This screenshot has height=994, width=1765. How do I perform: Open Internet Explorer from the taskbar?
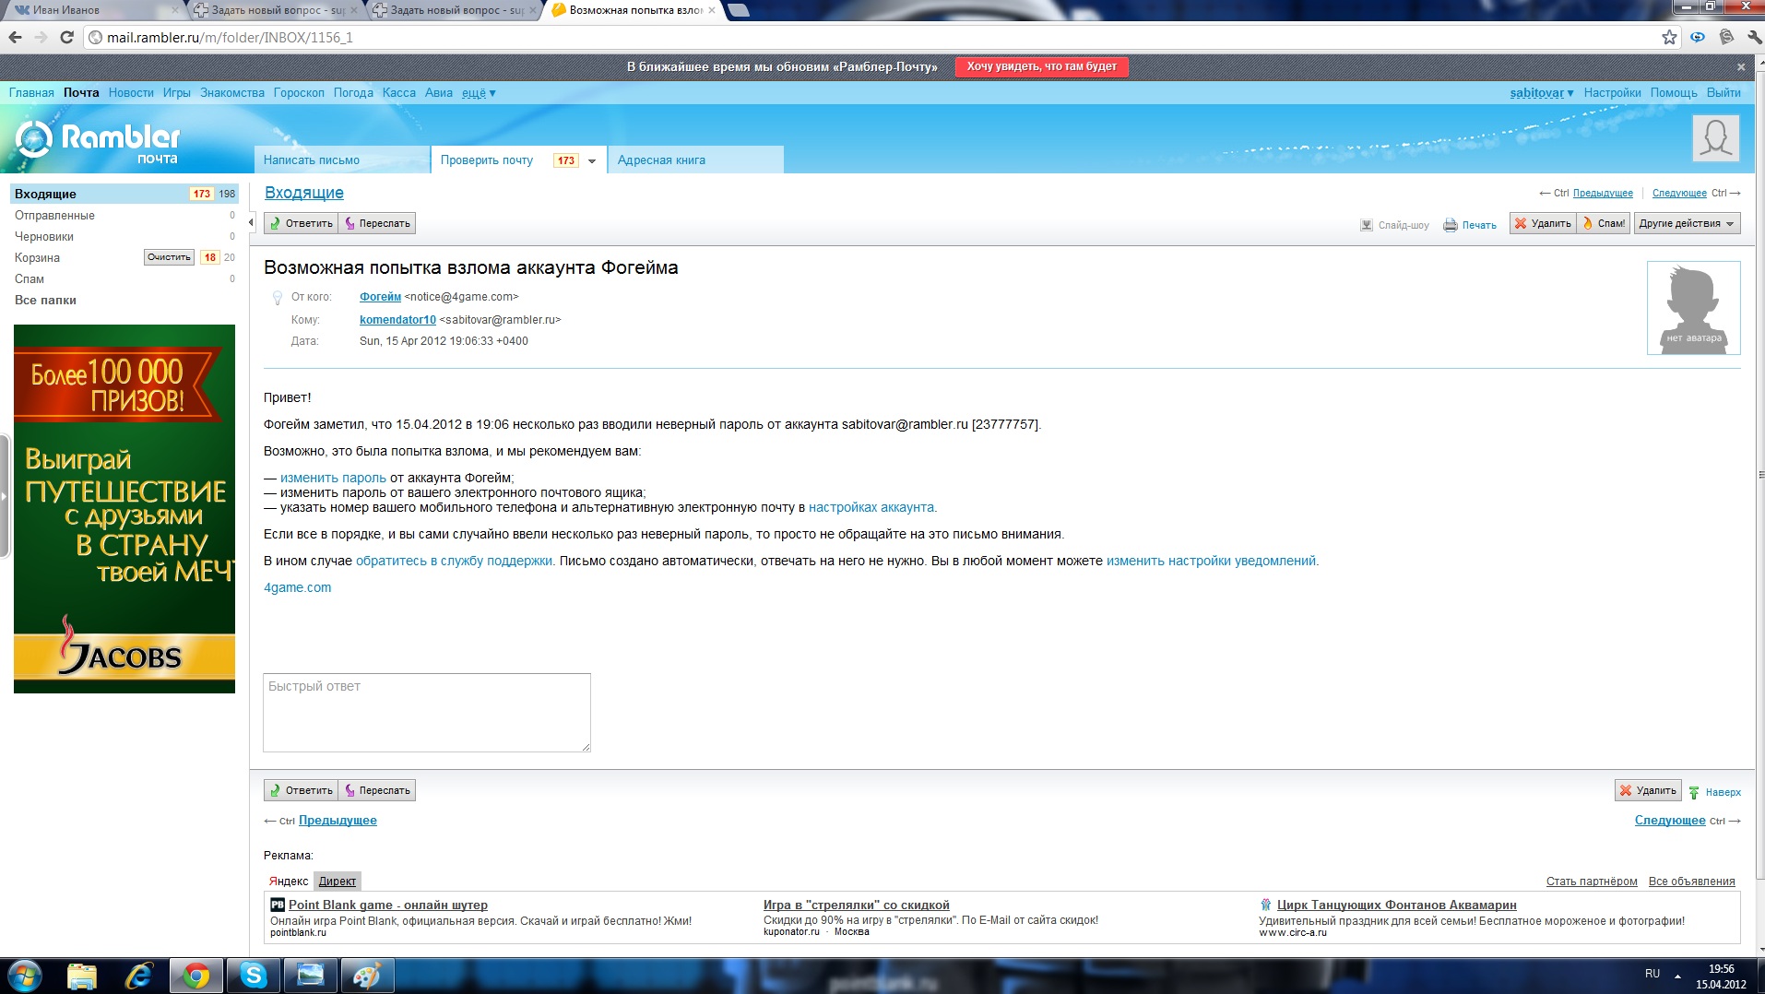[139, 976]
